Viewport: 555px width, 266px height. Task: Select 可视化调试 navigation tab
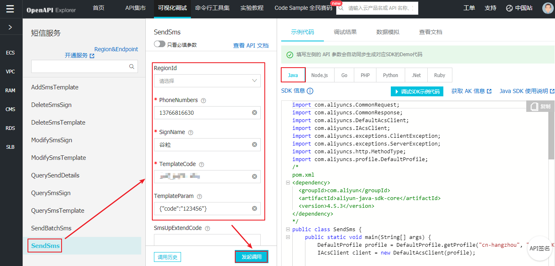172,8
